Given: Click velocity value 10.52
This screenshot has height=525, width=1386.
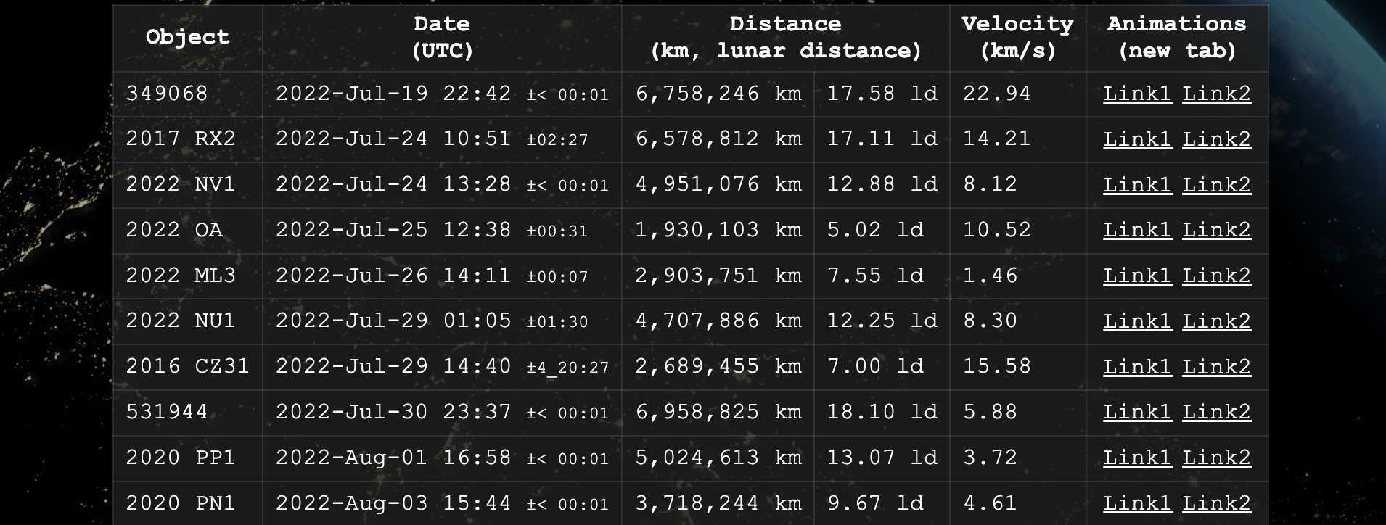Looking at the screenshot, I should pyautogui.click(x=997, y=230).
